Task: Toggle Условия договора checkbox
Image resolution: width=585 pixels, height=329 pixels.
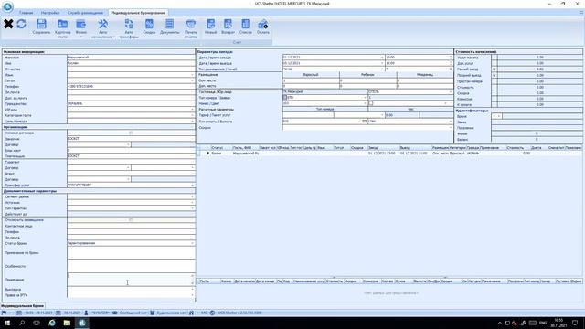Action: click(x=131, y=133)
